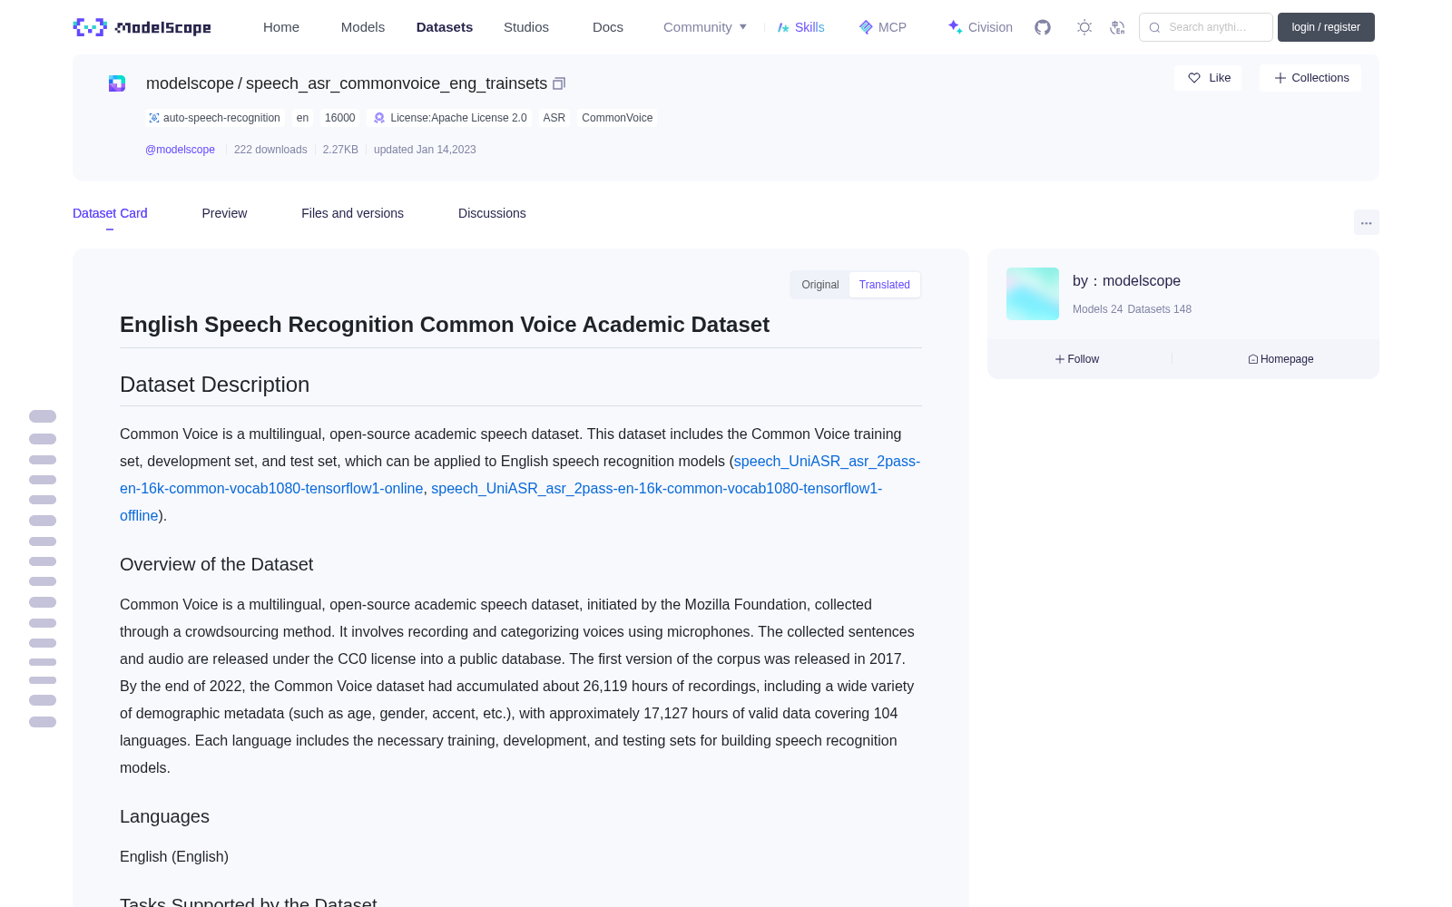Click the 'updated Jan 14,2023' text
This screenshot has width=1452, height=907.
point(425,150)
